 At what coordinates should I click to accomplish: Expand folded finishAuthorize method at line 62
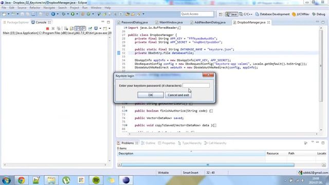(126, 111)
